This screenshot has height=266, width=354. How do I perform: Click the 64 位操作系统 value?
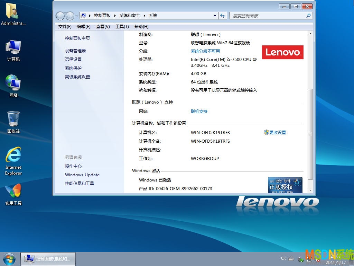(204, 82)
